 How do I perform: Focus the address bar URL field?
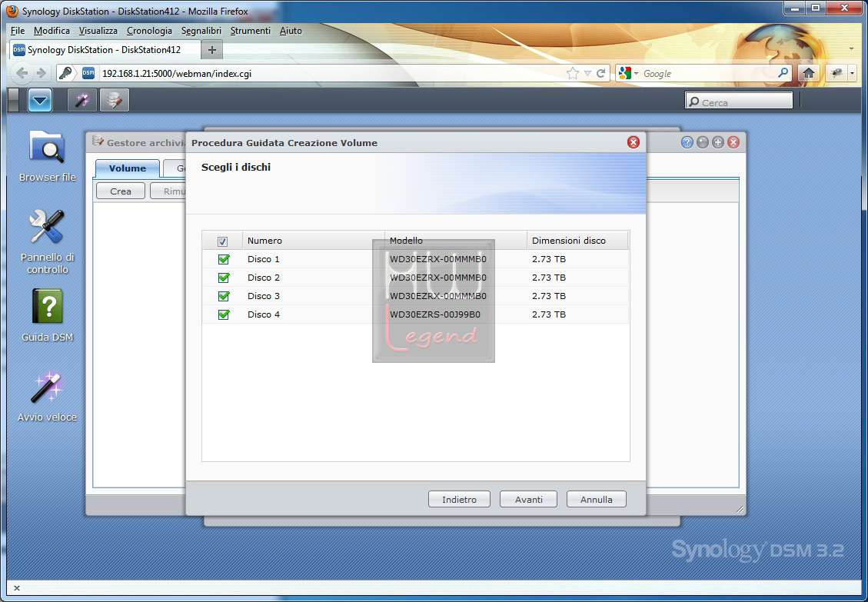click(332, 73)
